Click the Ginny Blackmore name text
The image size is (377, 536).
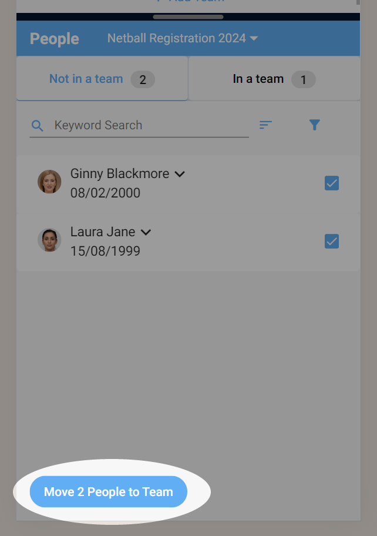120,173
